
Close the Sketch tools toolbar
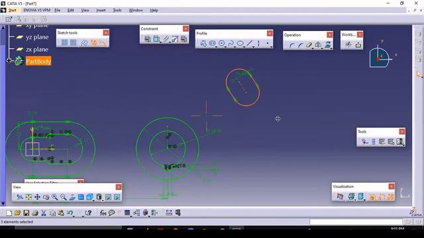[x=106, y=32]
